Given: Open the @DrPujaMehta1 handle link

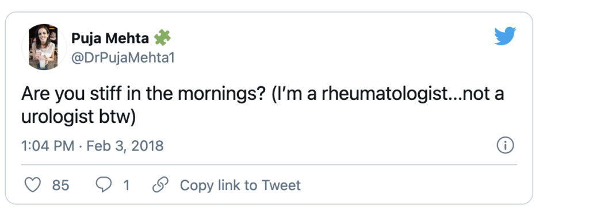Looking at the screenshot, I should (123, 58).
